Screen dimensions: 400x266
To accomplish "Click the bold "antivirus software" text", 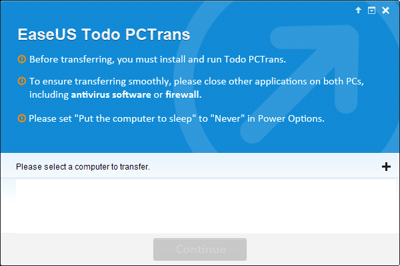I will pyautogui.click(x=111, y=95).
